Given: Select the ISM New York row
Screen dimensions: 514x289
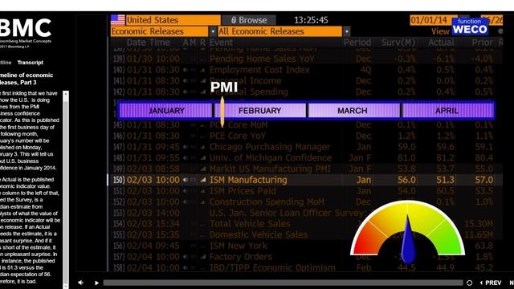Looking at the screenshot, I should (x=305, y=246).
